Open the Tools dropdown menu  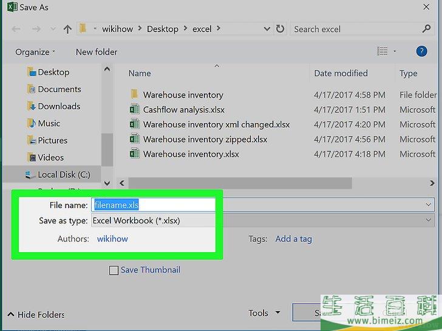tap(264, 313)
